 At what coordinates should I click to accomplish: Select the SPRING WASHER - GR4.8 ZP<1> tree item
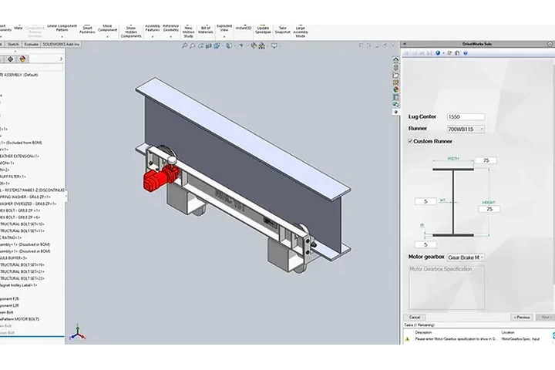point(25,197)
